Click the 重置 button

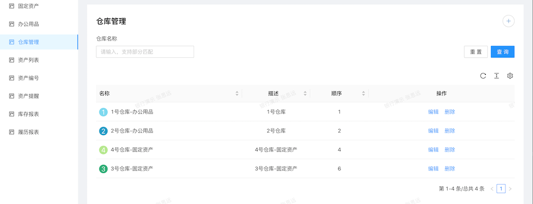click(476, 52)
